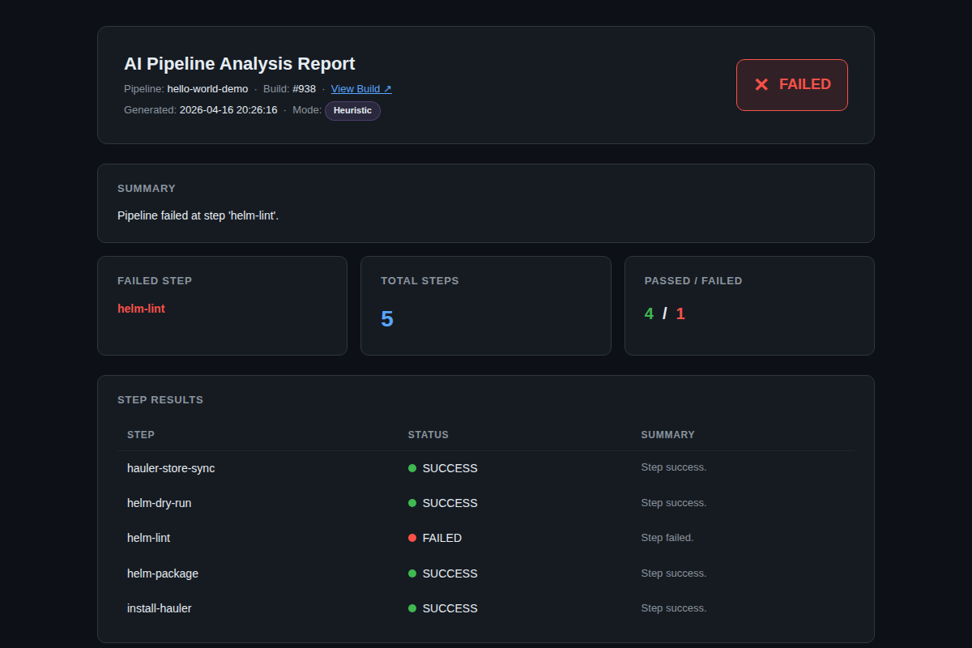
Task: Click the STATUS column header
Action: (x=428, y=435)
